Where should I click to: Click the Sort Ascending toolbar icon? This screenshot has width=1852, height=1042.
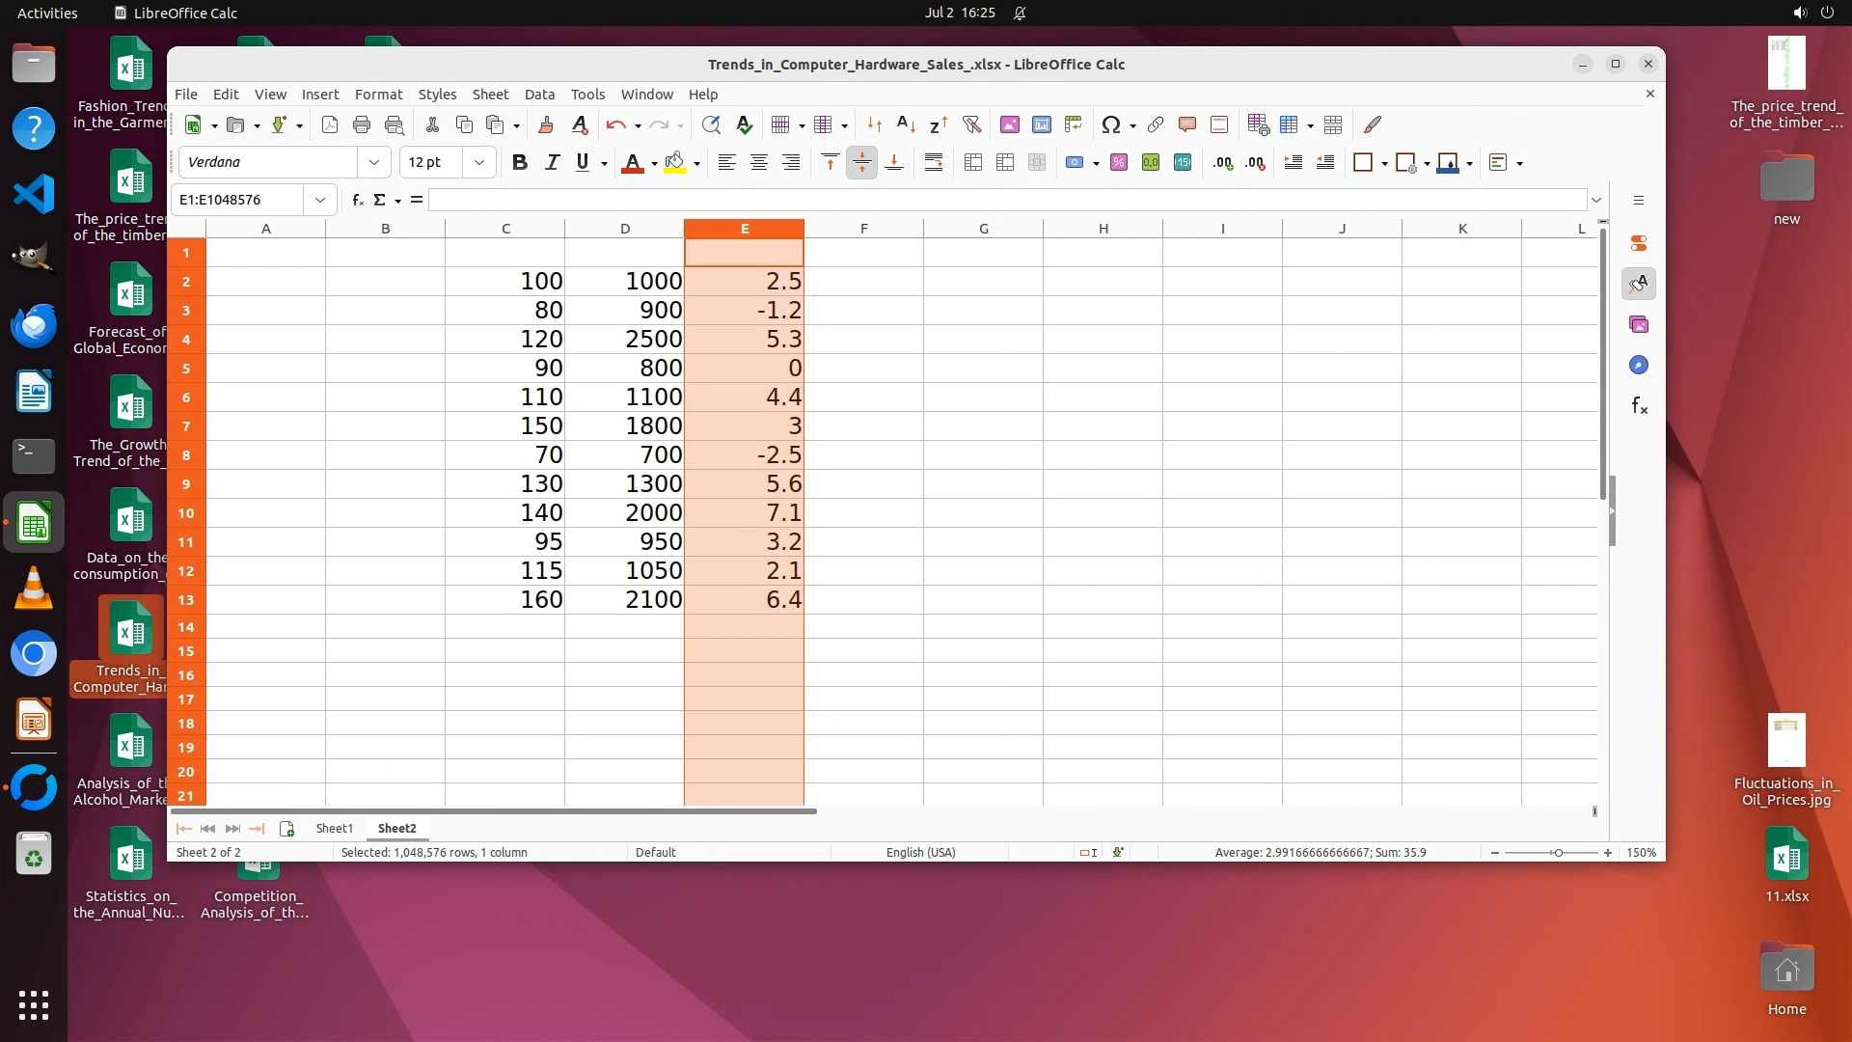[x=906, y=124]
